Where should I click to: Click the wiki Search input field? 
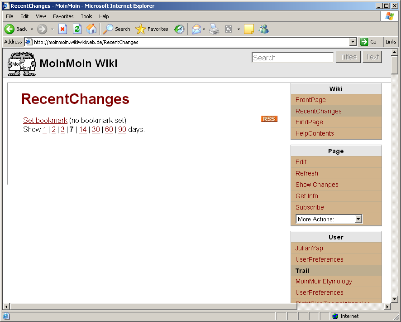pos(292,58)
